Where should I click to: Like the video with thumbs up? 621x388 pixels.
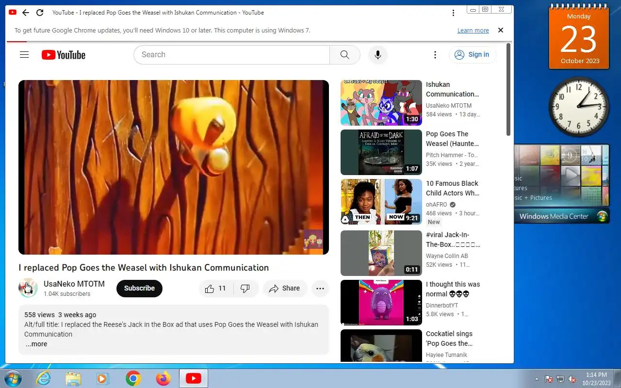click(x=216, y=289)
